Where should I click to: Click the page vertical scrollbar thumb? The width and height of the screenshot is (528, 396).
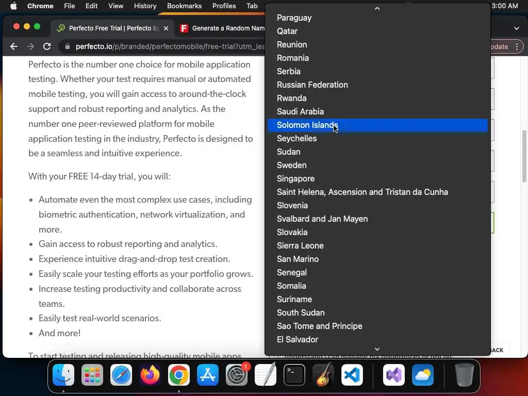tap(524, 157)
